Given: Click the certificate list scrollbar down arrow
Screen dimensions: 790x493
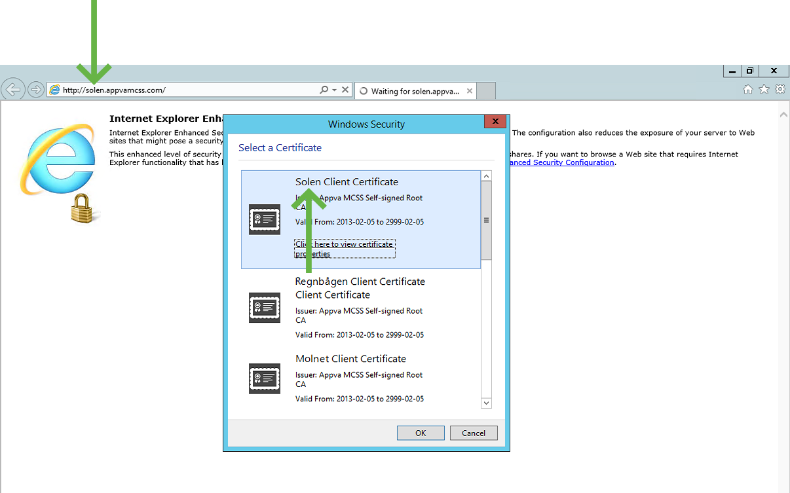Looking at the screenshot, I should click(486, 403).
